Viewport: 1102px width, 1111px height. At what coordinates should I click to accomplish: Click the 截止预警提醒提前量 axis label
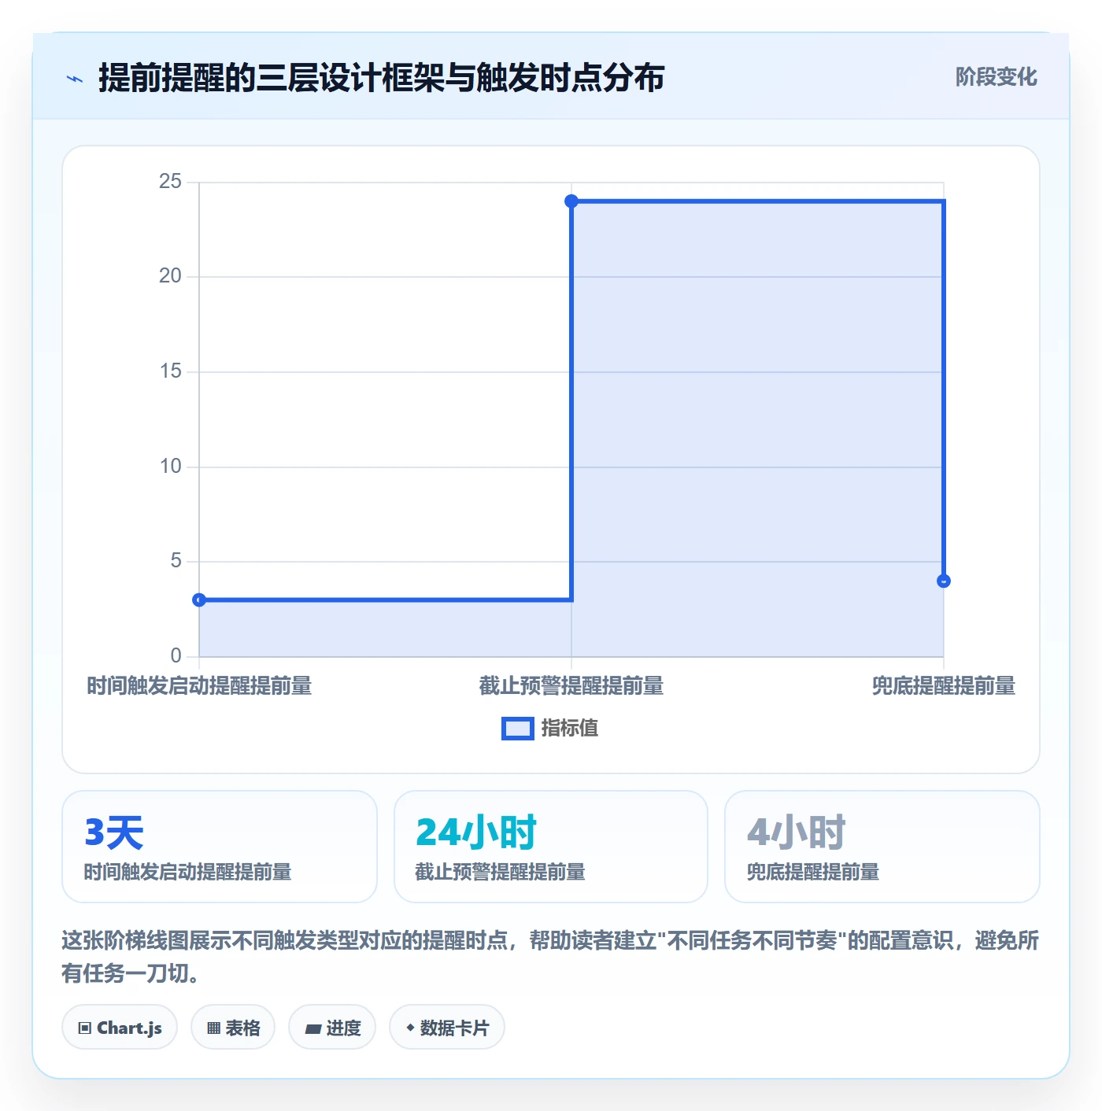click(x=571, y=686)
